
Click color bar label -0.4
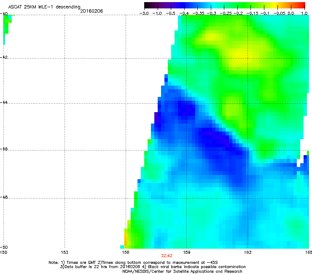[184, 13]
